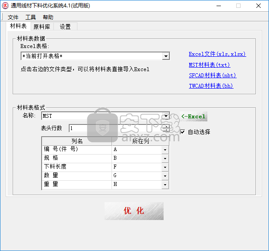Image resolution: width=269 pixels, height=251 pixels.
Task: Expand the 名称 MST format dropdown
Action: tap(166, 116)
